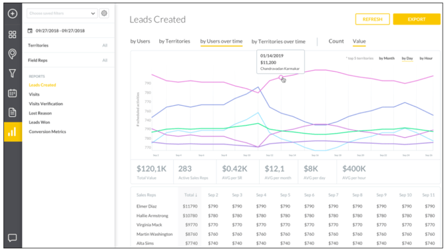
Task: Open the Lost Reason report
Action: coord(40,113)
